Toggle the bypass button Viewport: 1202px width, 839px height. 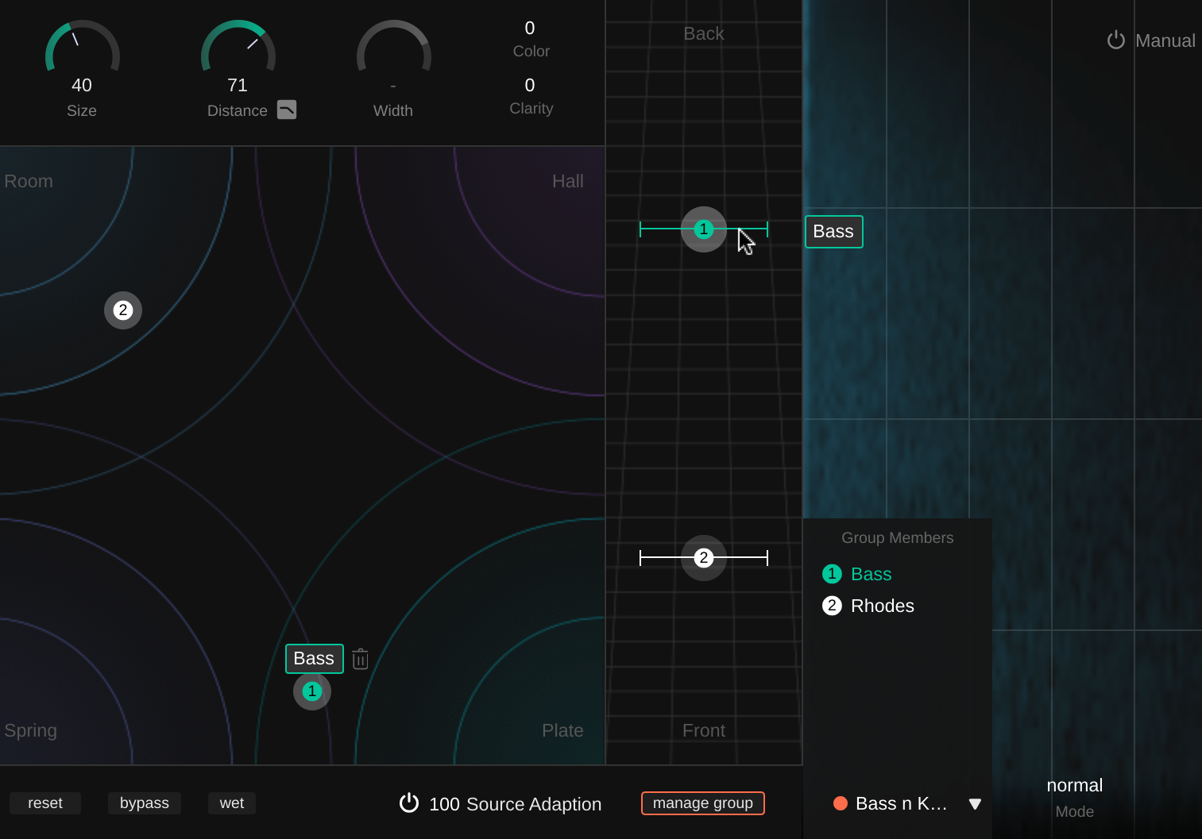pos(145,803)
